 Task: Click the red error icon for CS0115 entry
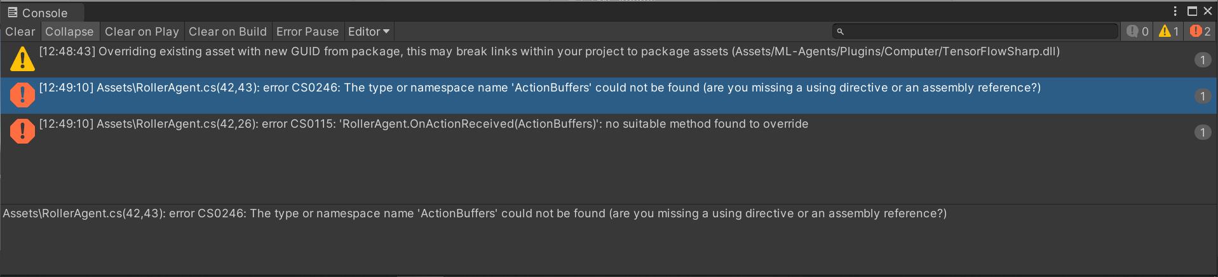pyautogui.click(x=22, y=132)
